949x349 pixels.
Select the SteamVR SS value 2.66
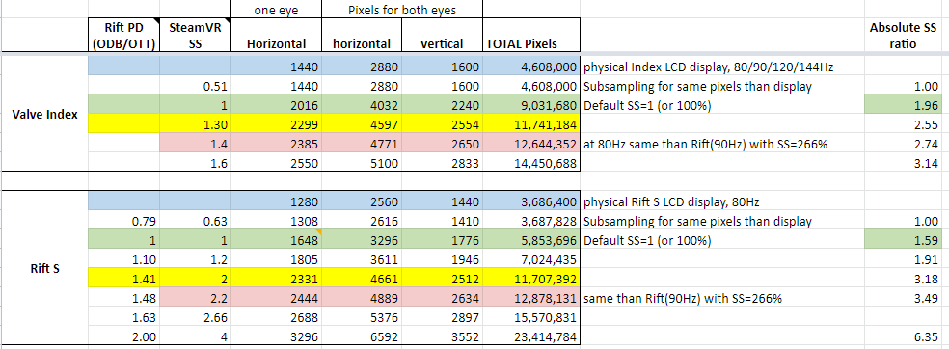pos(196,317)
